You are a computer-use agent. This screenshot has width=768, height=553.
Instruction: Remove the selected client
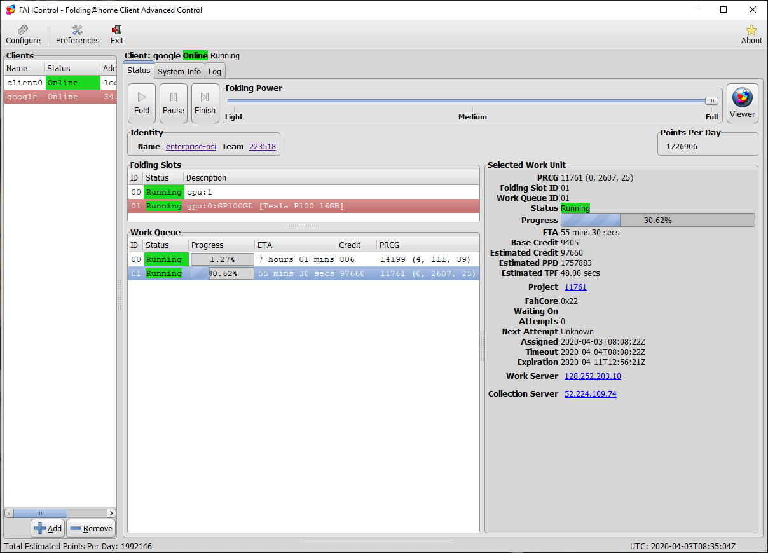(91, 528)
